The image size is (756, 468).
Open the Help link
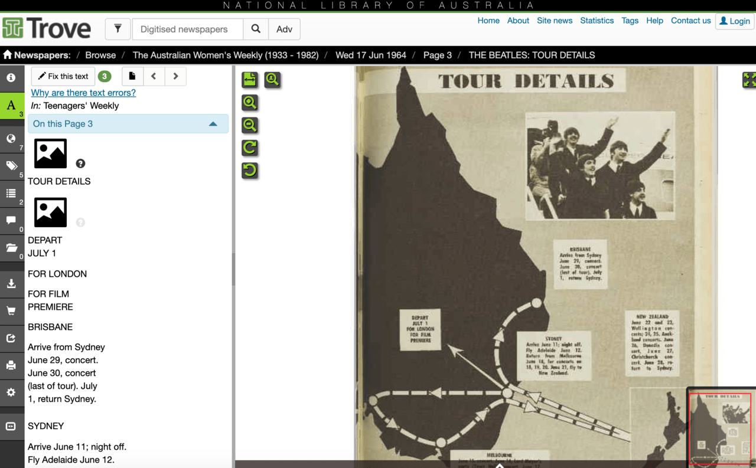point(654,20)
